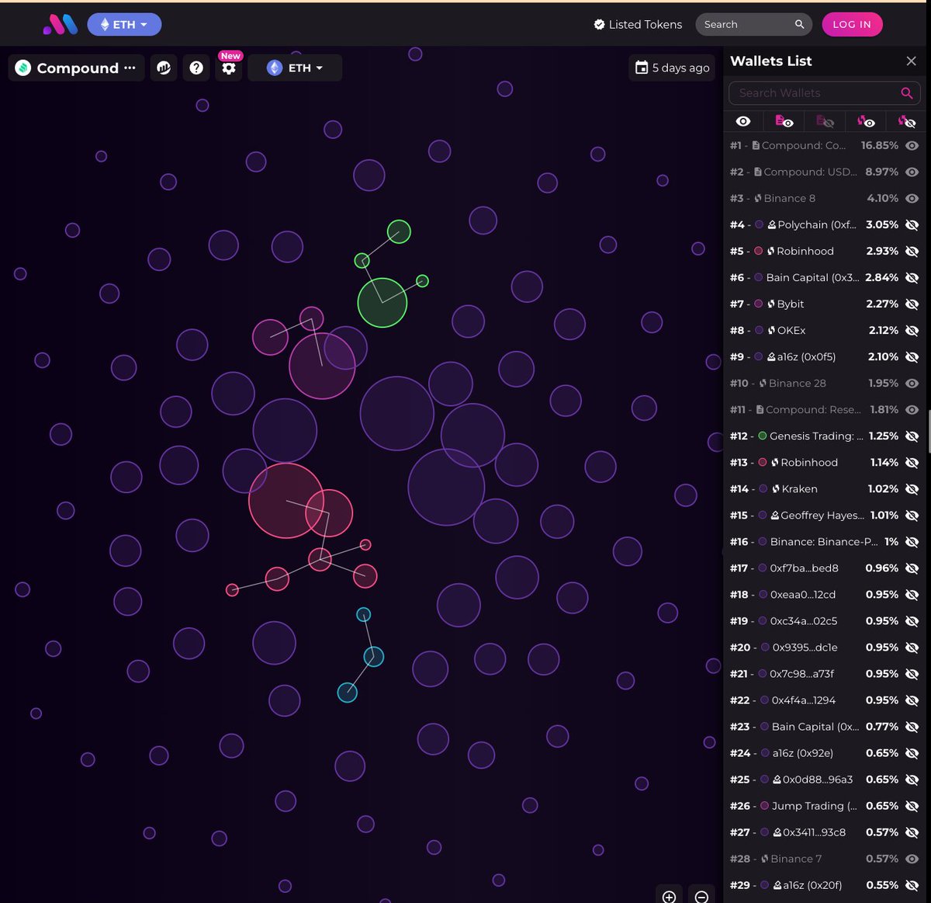Toggle visibility of #12 Genesis Trading wallet
The width and height of the screenshot is (931, 903).
coord(912,436)
